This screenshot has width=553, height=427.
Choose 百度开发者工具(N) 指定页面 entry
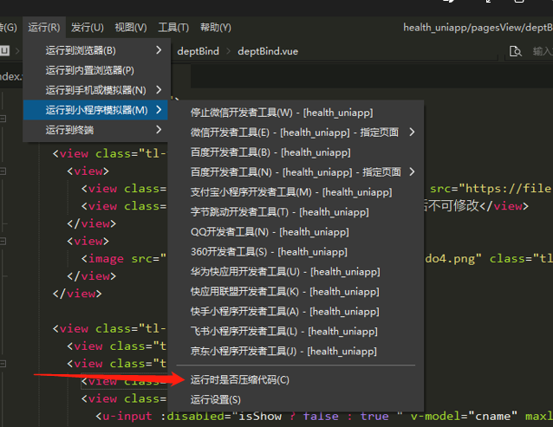pos(296,172)
